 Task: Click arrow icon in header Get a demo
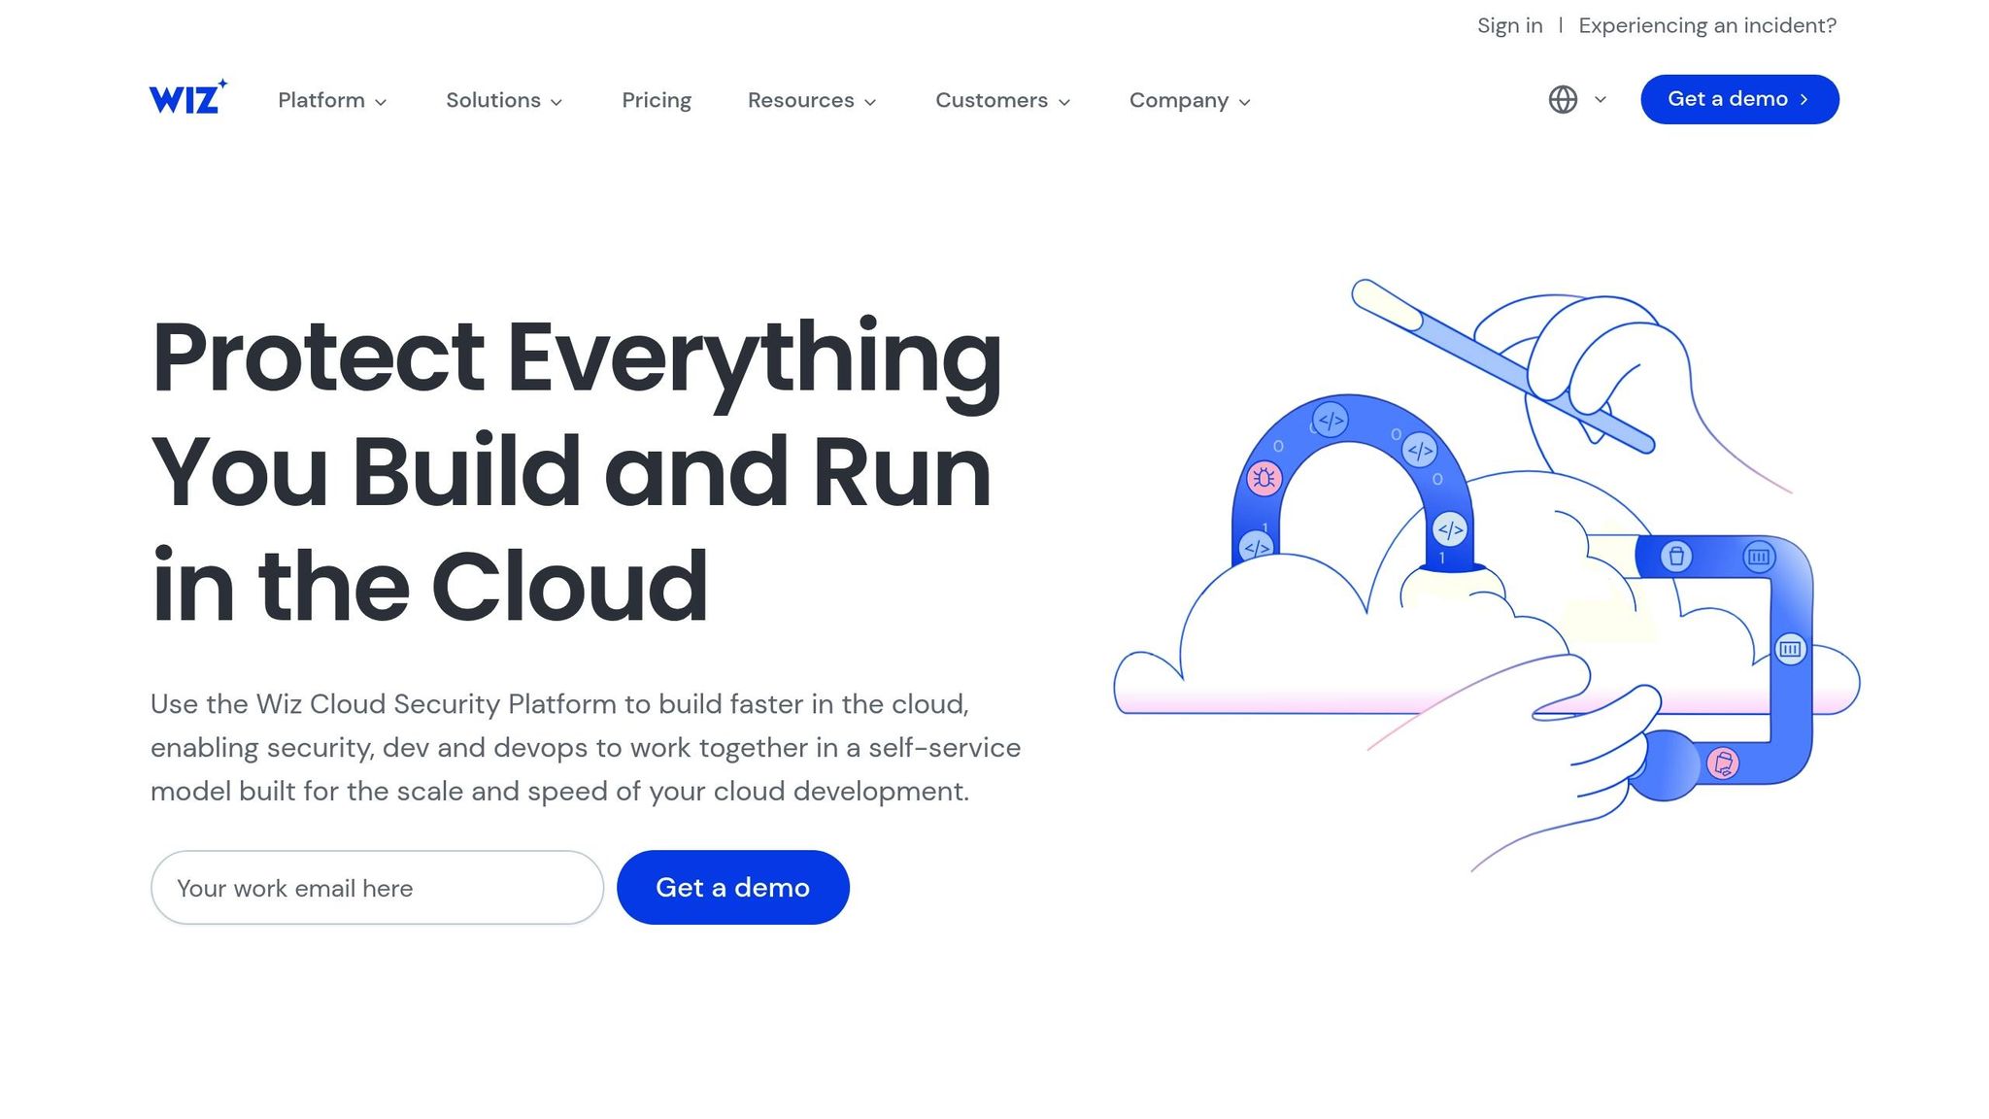coord(1804,99)
